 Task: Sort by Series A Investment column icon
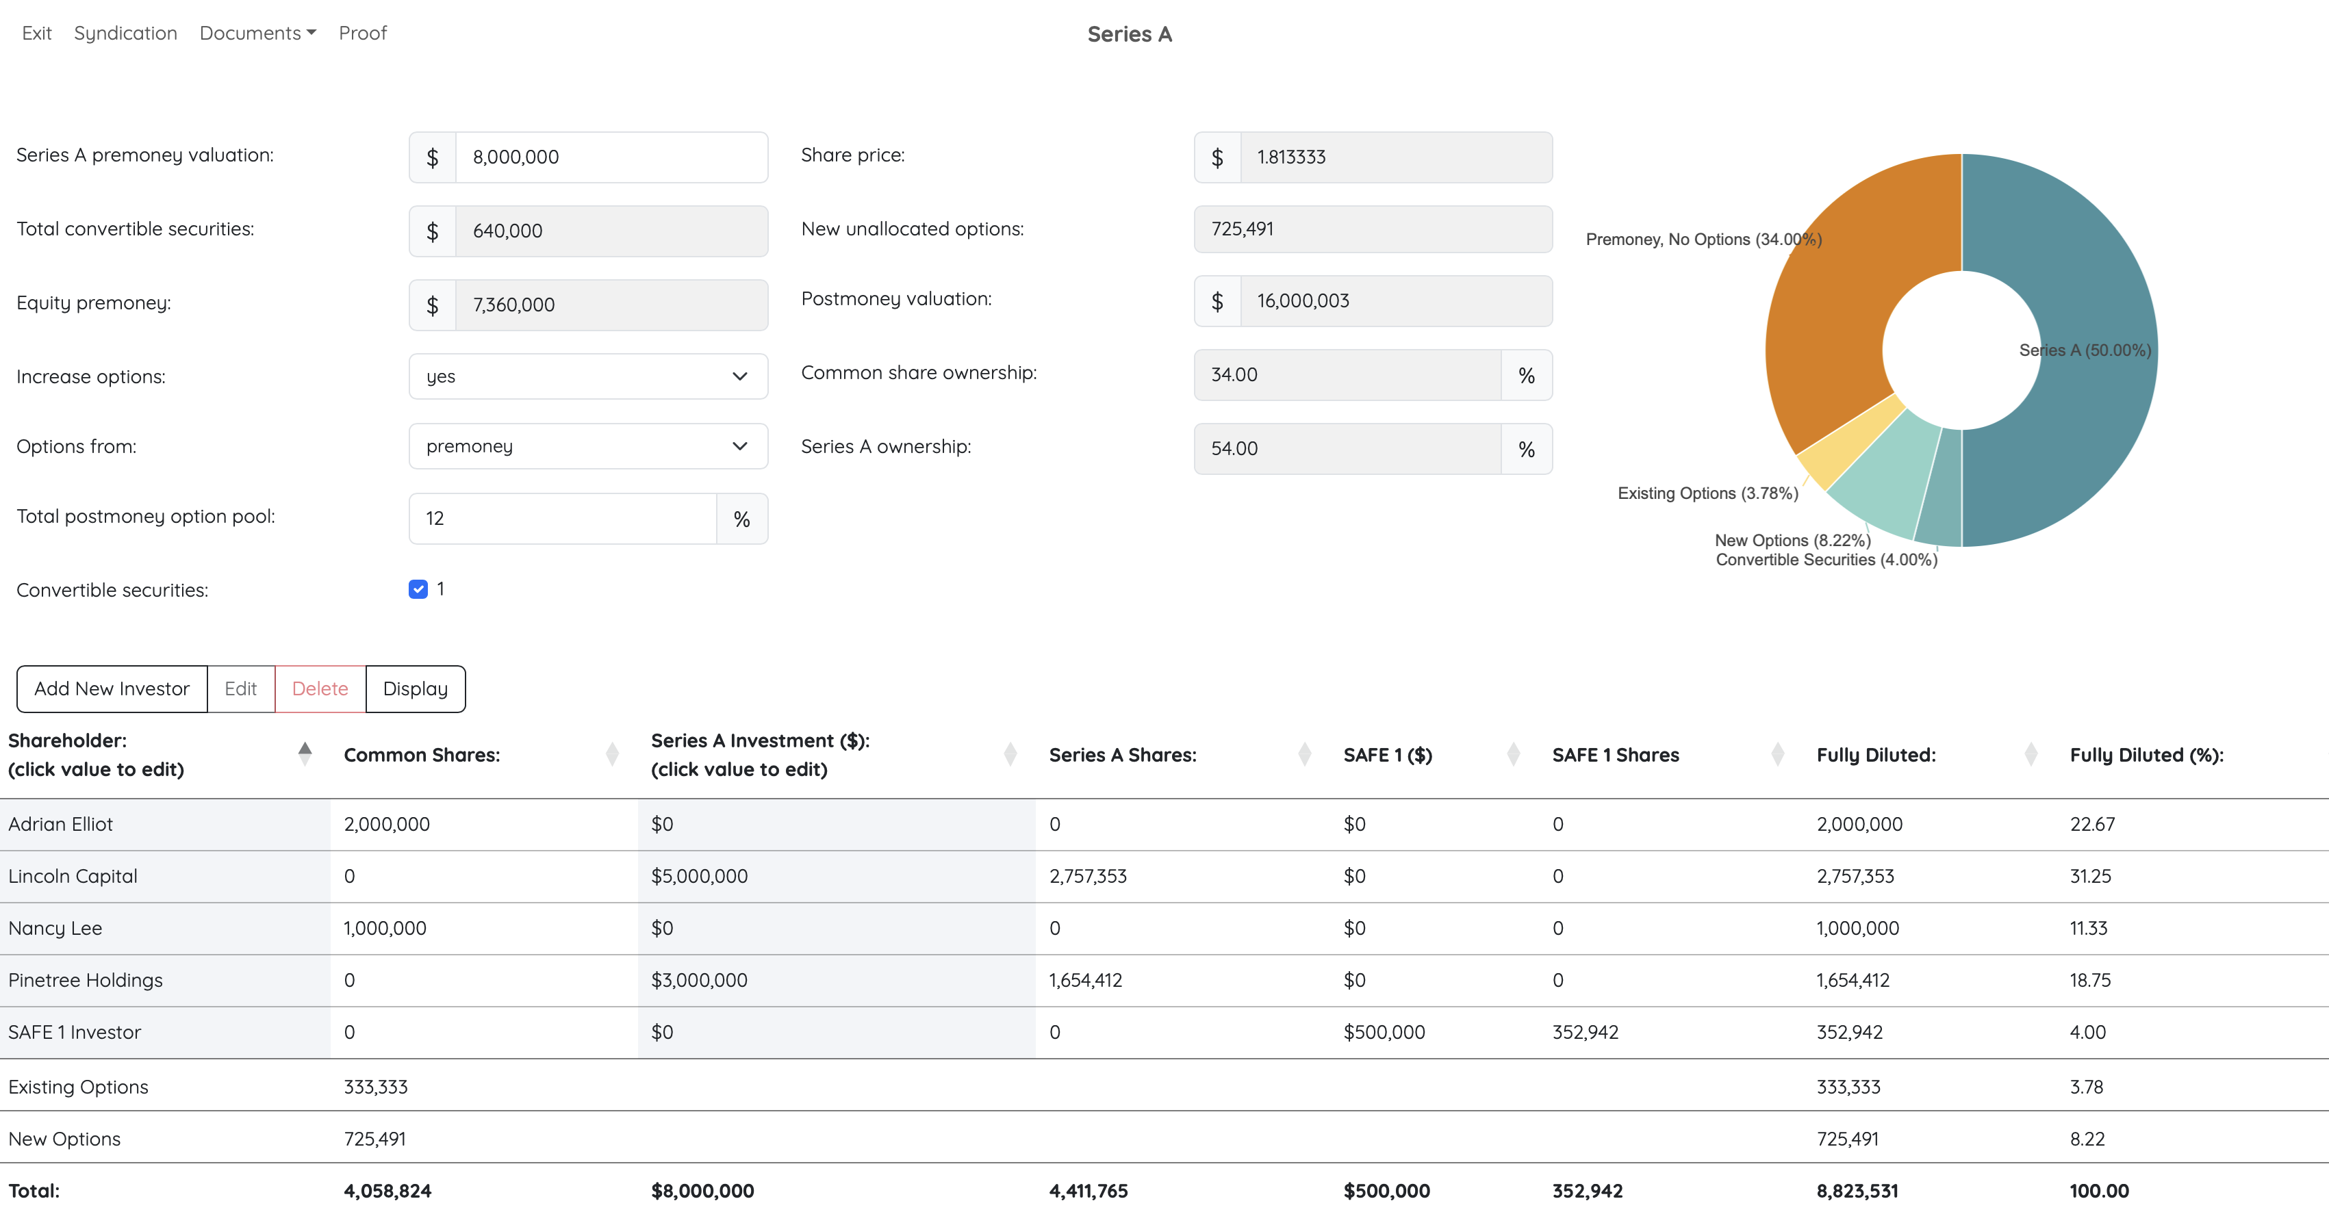point(1010,754)
